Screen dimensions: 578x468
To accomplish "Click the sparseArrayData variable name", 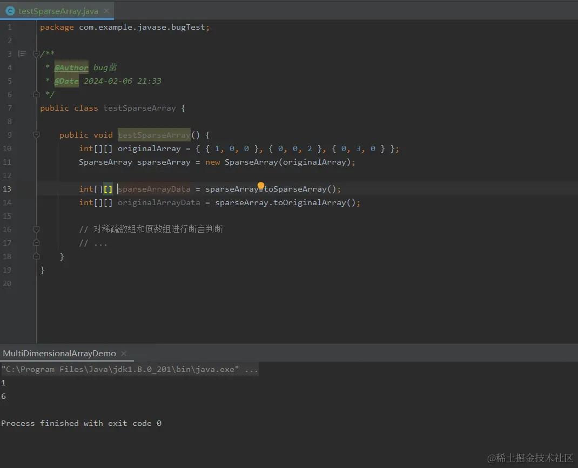I will [x=154, y=189].
